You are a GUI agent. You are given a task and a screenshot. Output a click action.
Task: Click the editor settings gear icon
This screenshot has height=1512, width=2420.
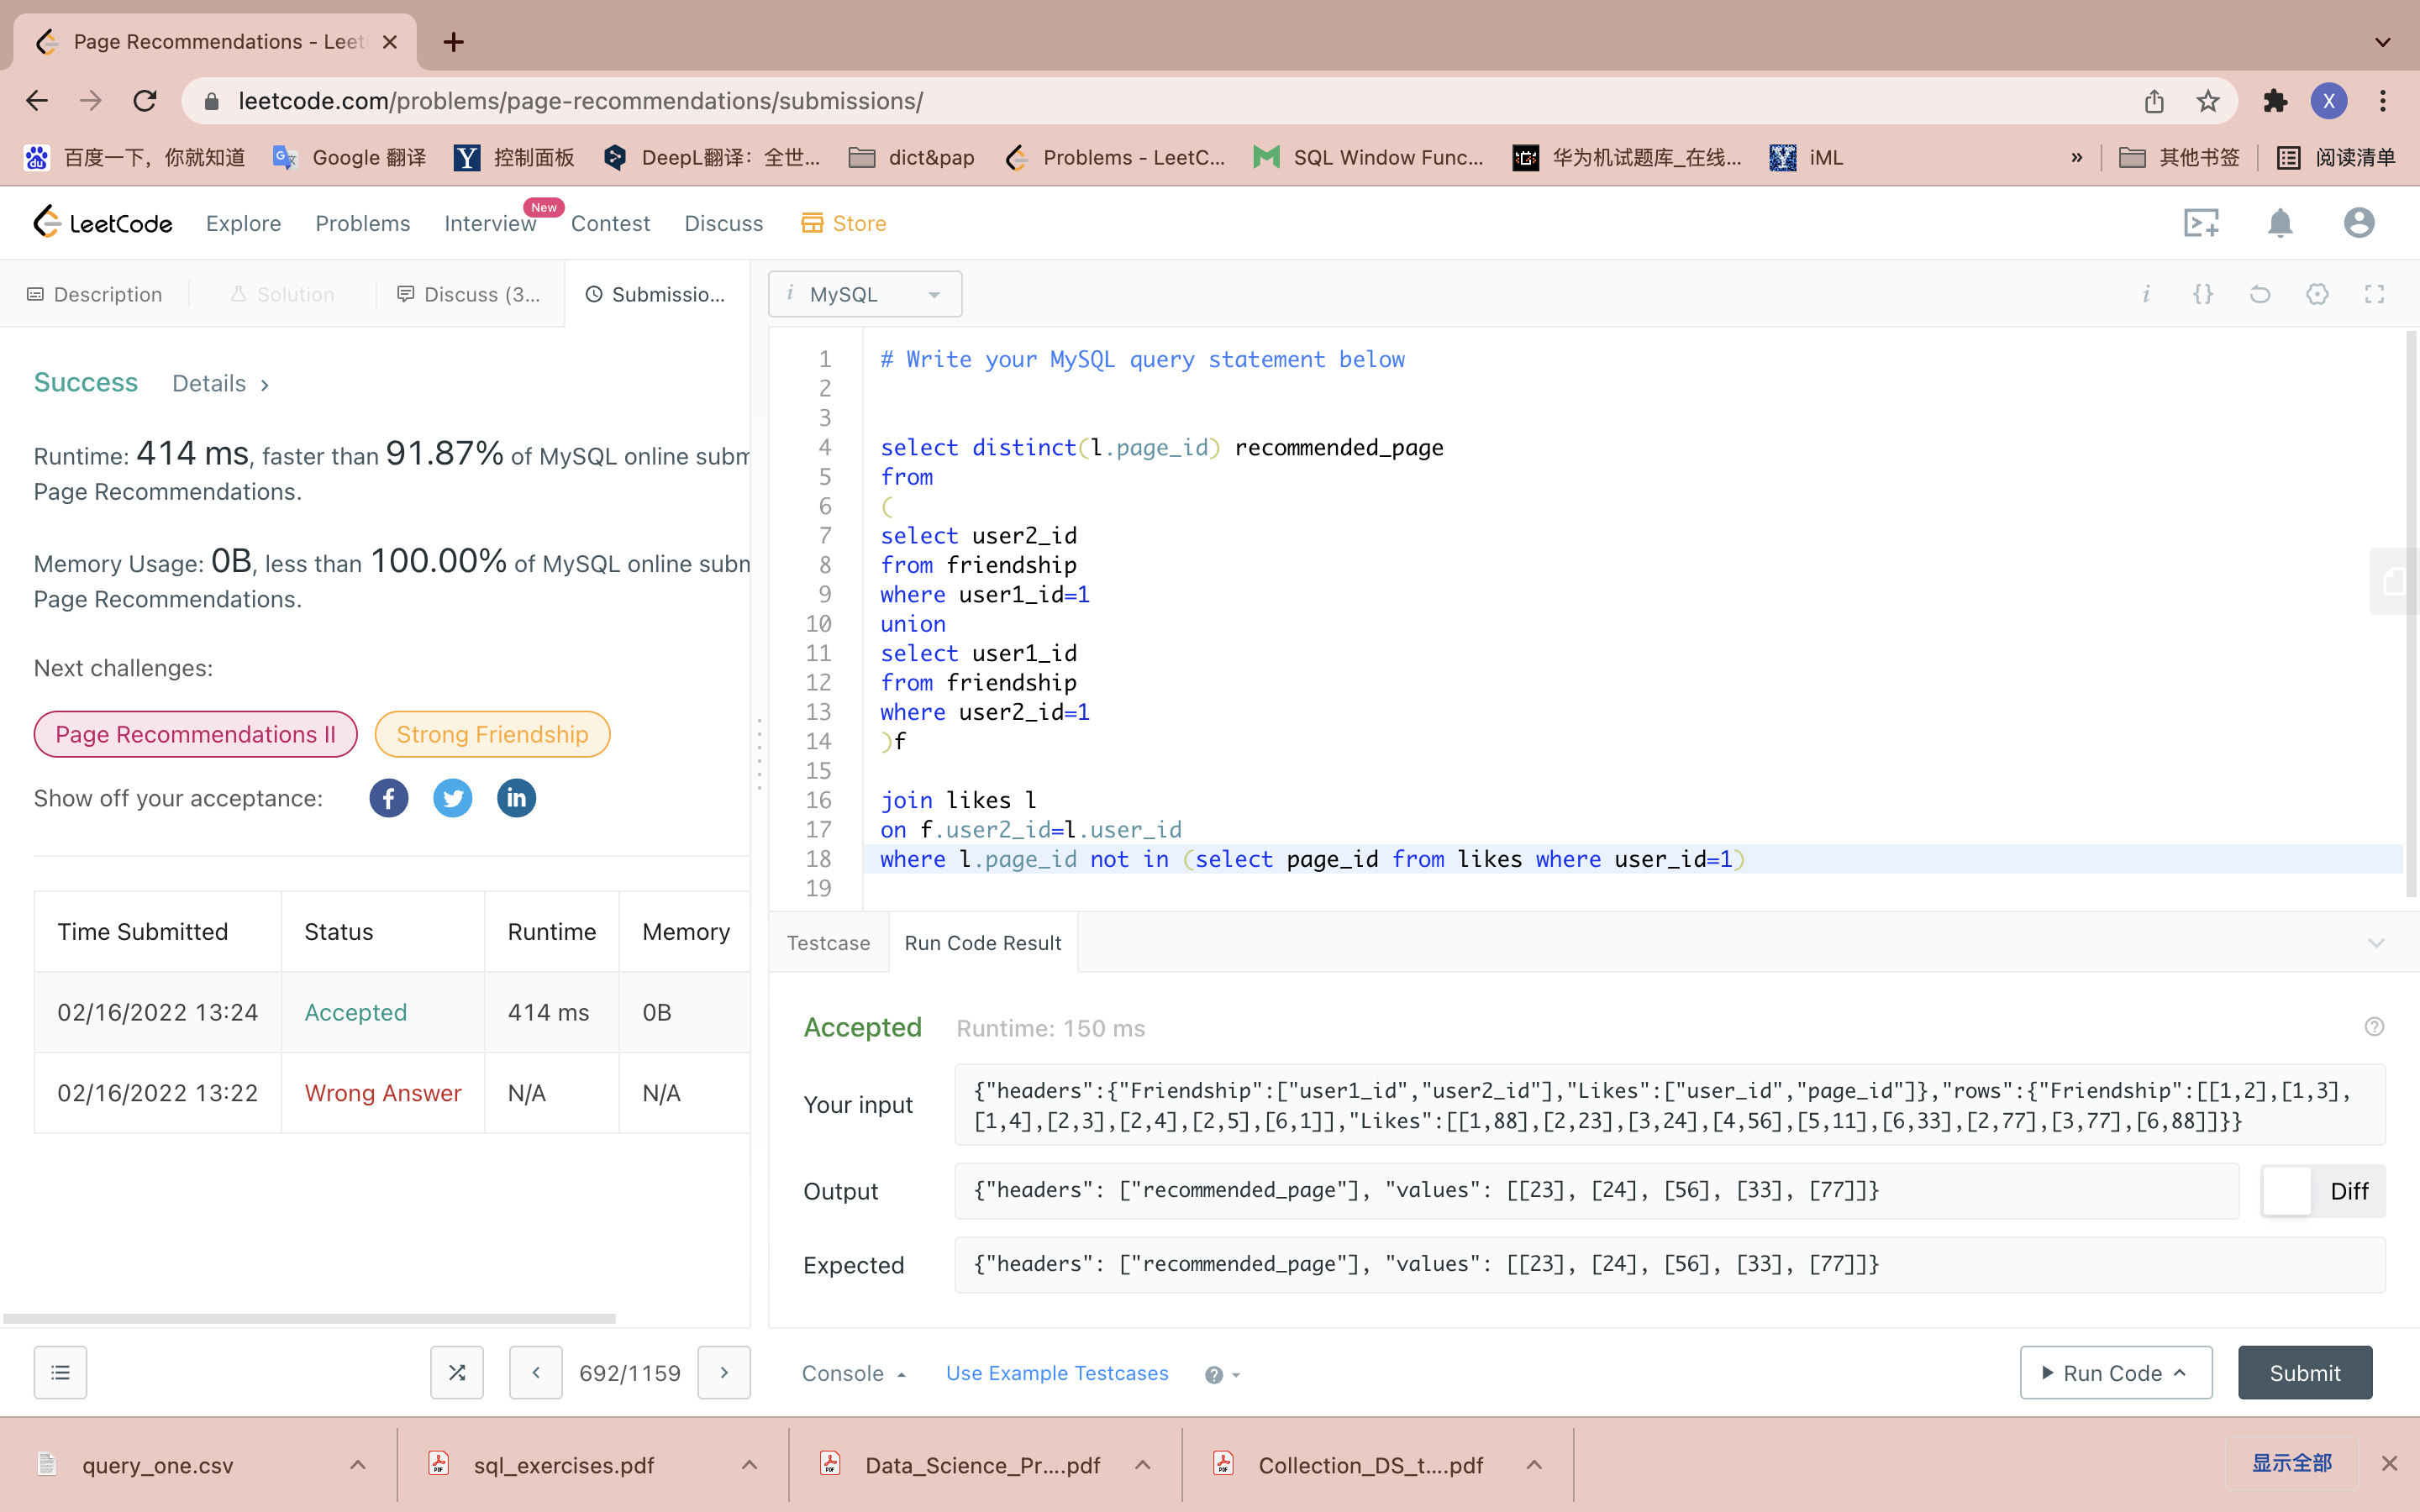point(2317,294)
